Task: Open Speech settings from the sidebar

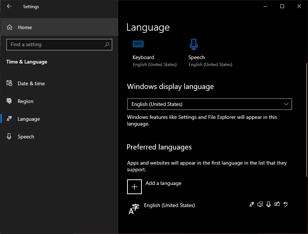Action: 26,137
